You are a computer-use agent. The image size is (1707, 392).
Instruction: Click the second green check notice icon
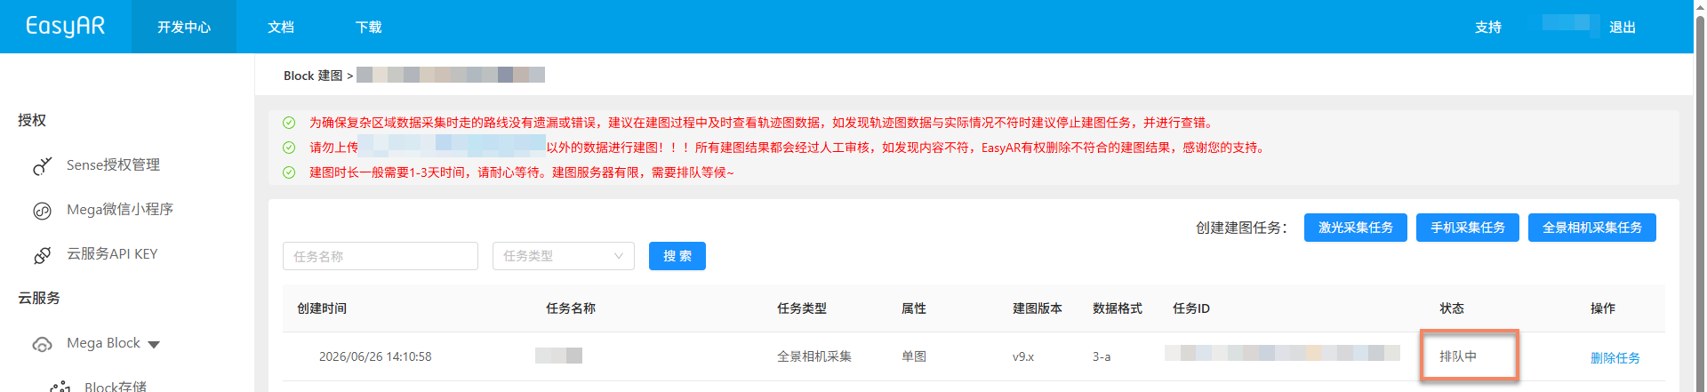(289, 148)
